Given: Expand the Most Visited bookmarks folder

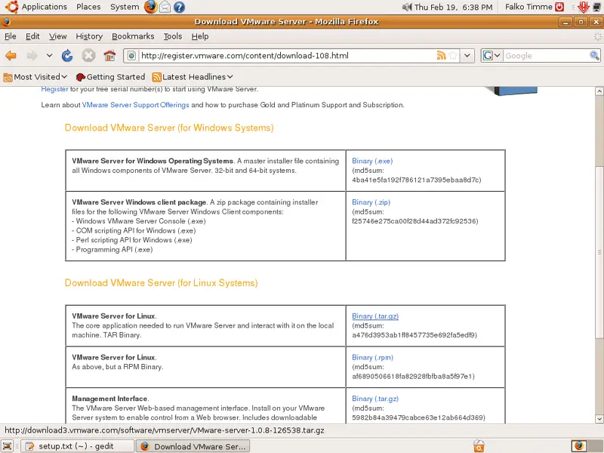Looking at the screenshot, I should (x=35, y=77).
